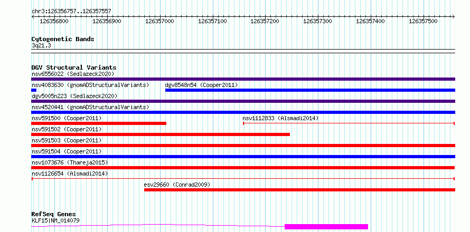Click nsv591504 (Cooper2011) label

(67, 151)
